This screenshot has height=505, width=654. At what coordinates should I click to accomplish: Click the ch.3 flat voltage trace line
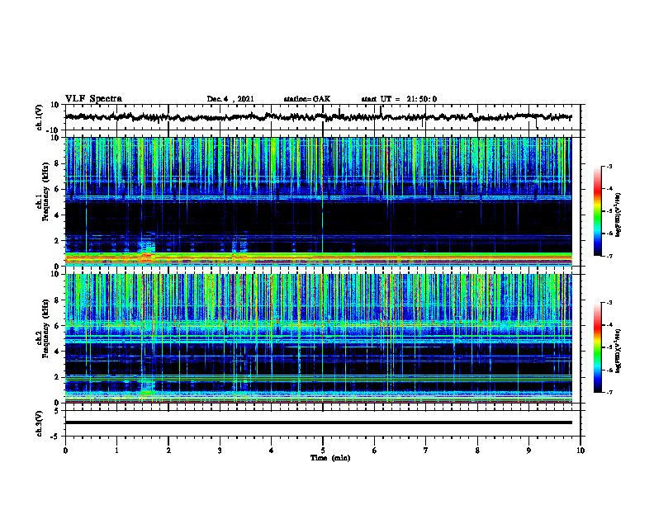(x=319, y=422)
